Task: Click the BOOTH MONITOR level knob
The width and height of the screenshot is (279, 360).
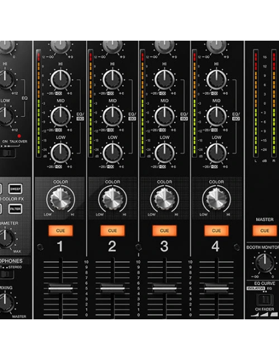Action: 265,263
